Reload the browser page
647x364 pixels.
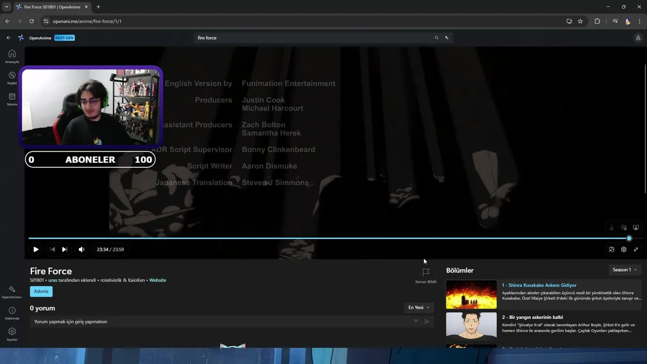(x=31, y=21)
